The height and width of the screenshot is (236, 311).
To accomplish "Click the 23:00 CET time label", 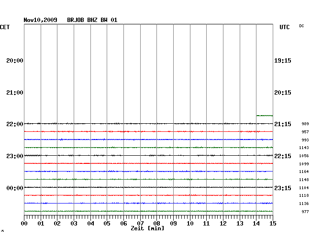I will tap(15, 156).
